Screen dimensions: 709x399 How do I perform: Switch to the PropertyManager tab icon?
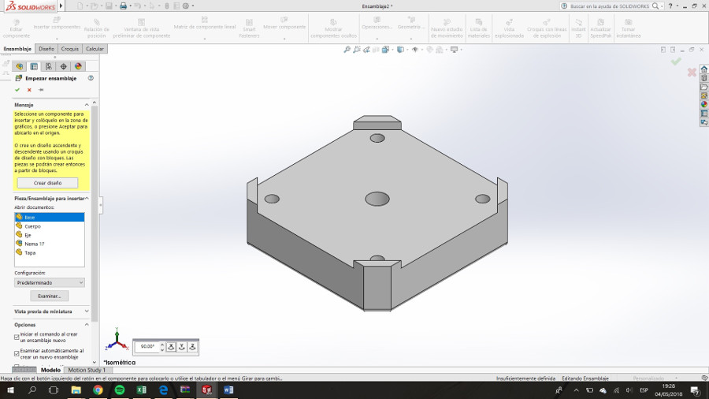[34, 66]
